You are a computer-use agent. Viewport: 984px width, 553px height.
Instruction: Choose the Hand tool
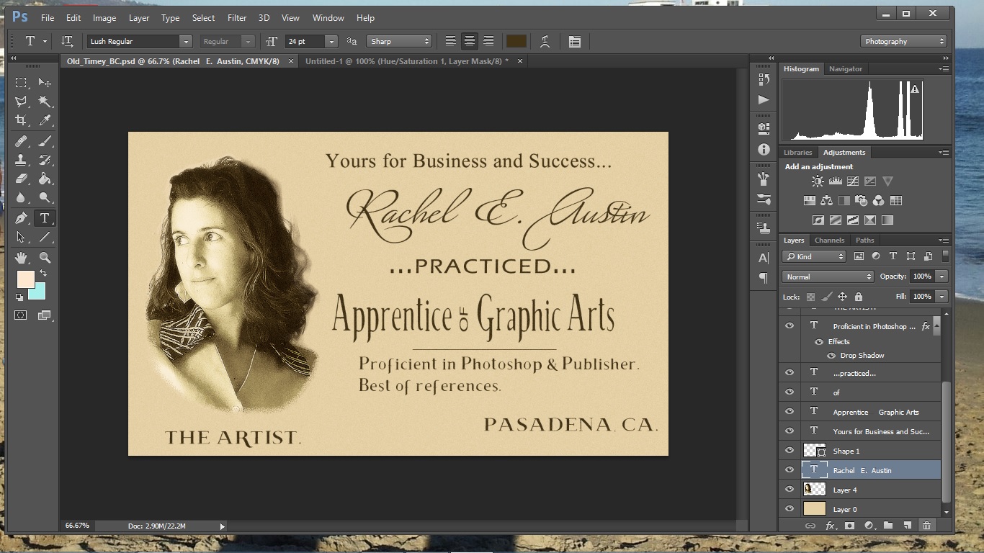(x=21, y=257)
